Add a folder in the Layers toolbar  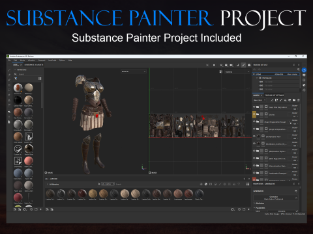click(x=294, y=100)
